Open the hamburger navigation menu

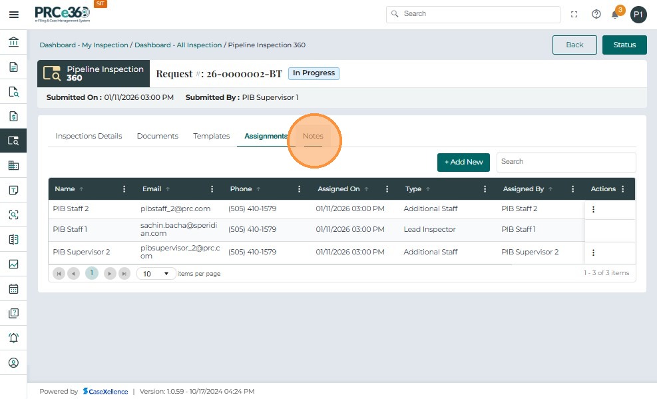[13, 14]
